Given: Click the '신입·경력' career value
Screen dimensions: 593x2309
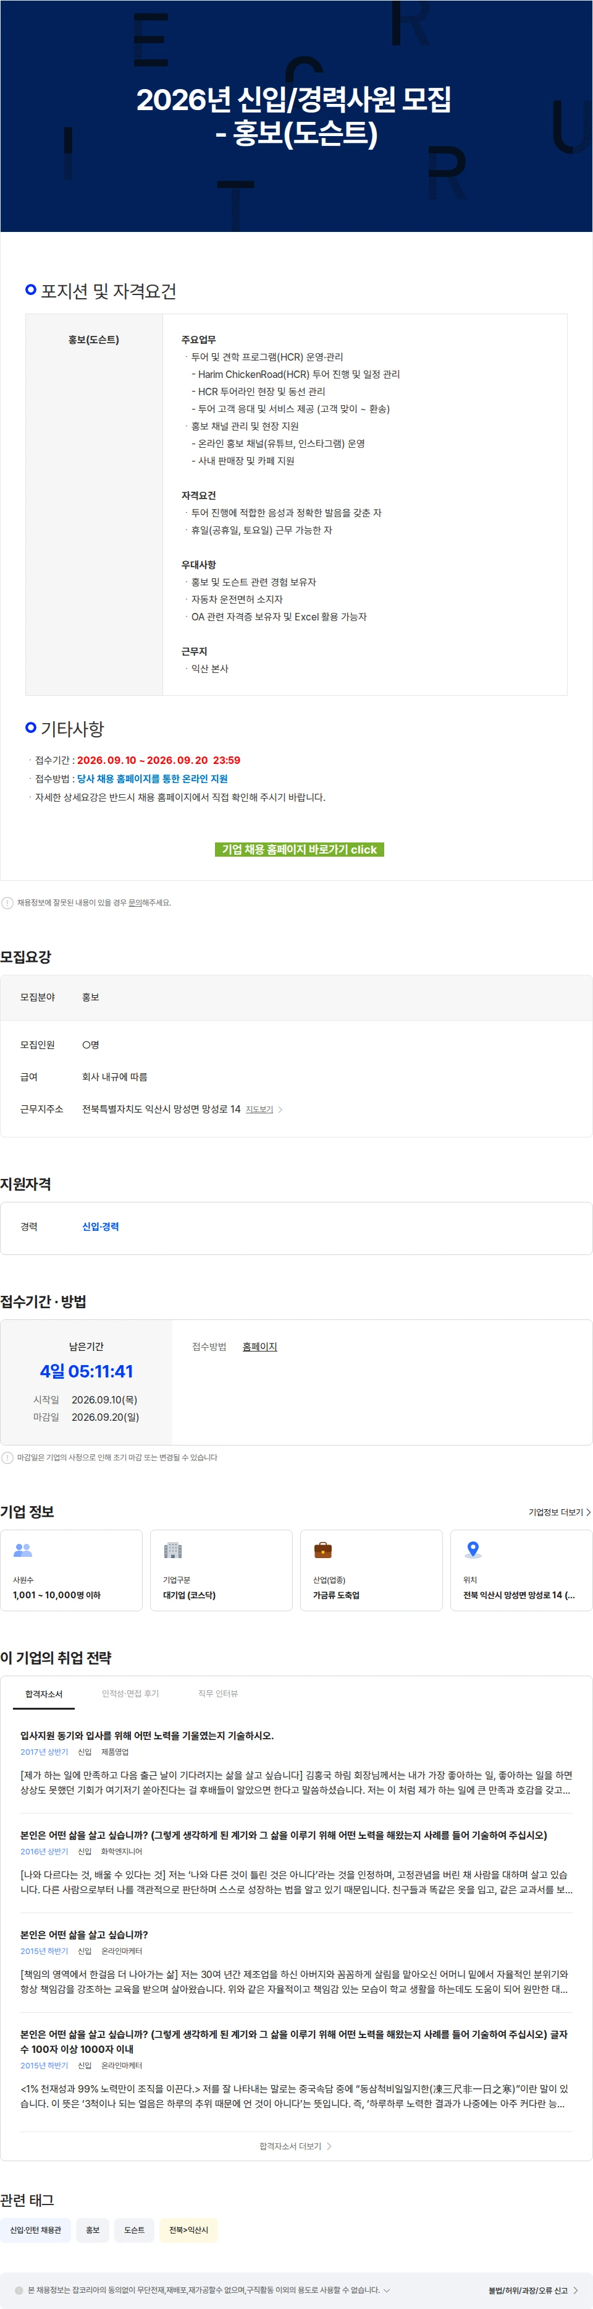Looking at the screenshot, I should [x=100, y=1226].
